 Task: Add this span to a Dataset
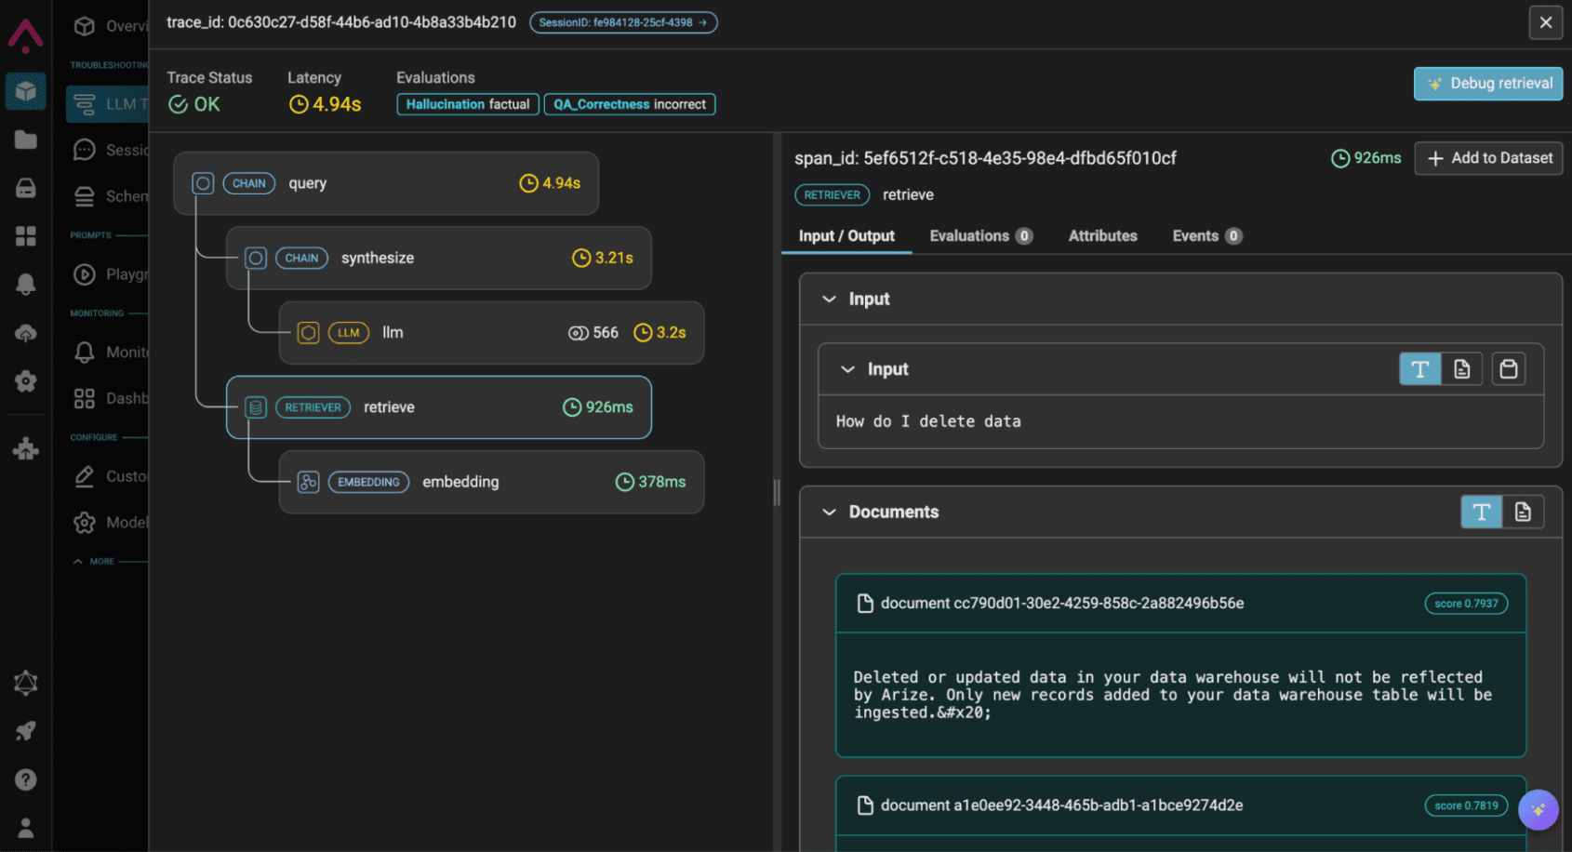point(1487,158)
